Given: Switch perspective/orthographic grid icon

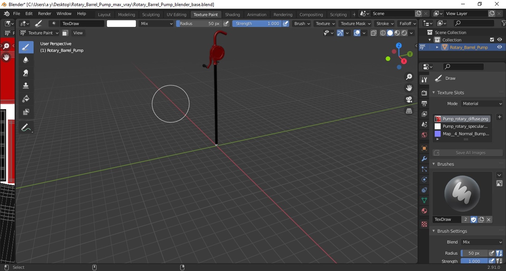Looking at the screenshot, I should (x=409, y=111).
